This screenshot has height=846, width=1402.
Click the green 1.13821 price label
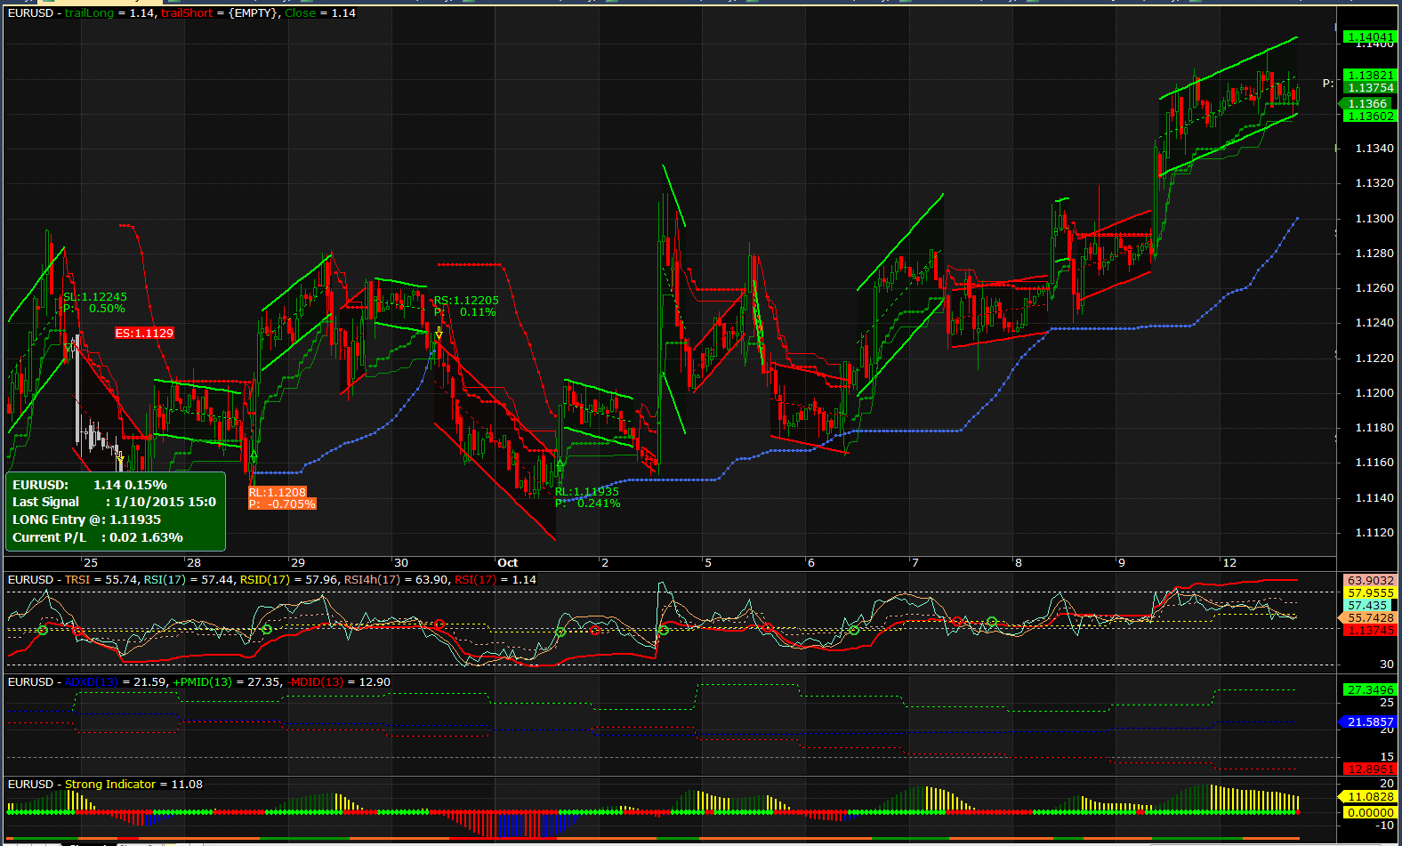click(1370, 76)
